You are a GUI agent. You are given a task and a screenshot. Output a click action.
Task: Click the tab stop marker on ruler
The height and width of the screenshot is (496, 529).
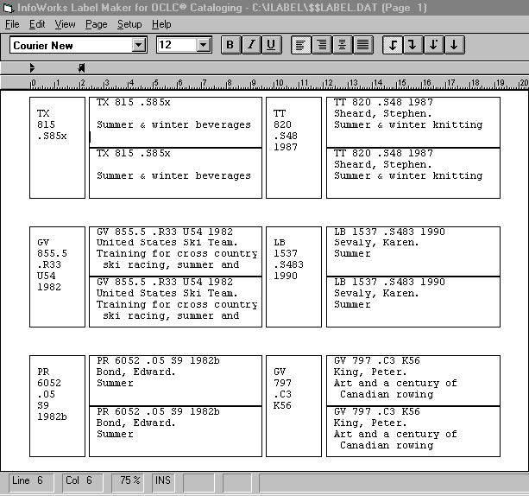pos(81,67)
